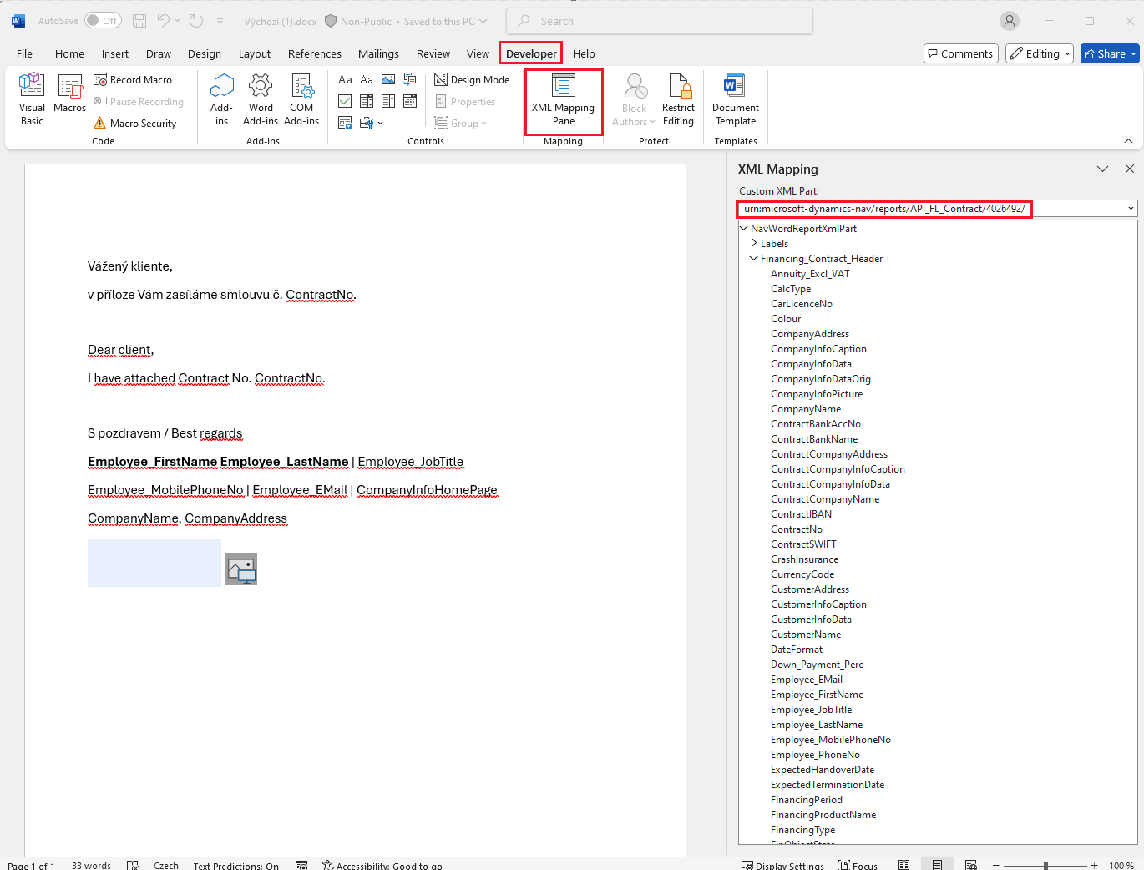The image size is (1144, 870).
Task: Toggle Design Mode in Controls
Action: (x=472, y=80)
